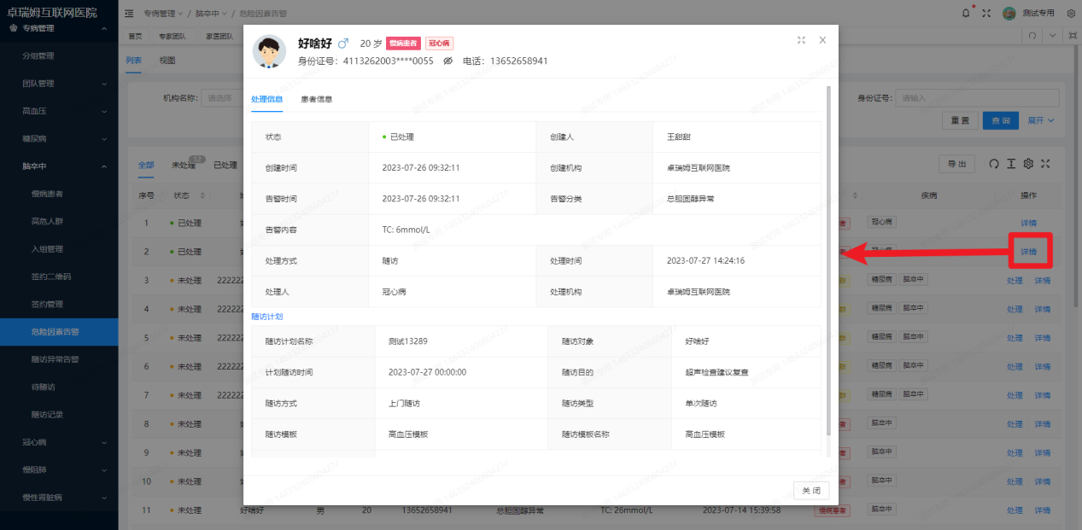Click the 冠心病 tag in dialog header

point(439,44)
